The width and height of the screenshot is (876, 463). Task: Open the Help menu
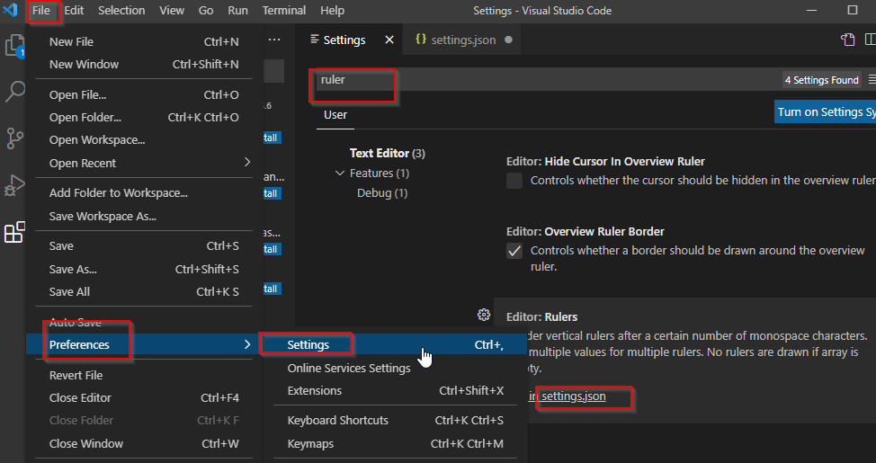point(333,10)
